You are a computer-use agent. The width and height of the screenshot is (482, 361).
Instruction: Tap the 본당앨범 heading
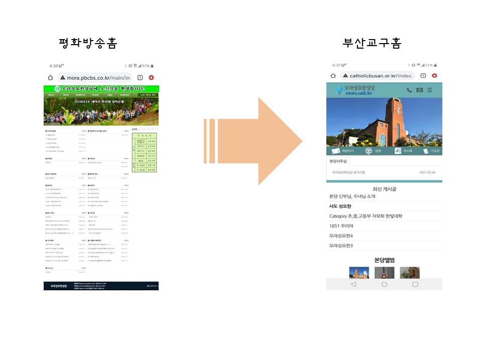pos(384,260)
